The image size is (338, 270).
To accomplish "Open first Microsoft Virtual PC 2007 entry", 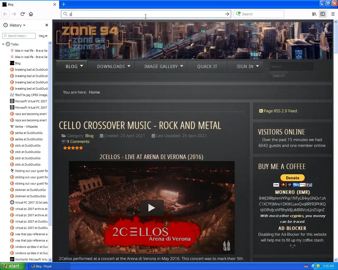I will click(29, 101).
